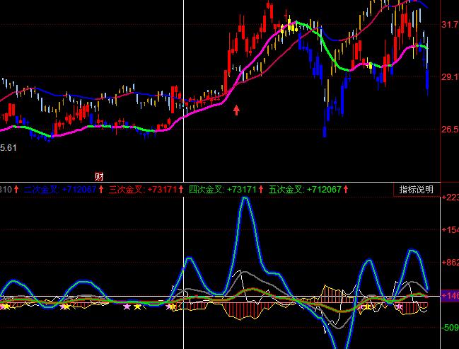Viewport: 459px width, 349px height.
Task: Click the purple highlighted +146 axis value
Action: pyautogui.click(x=449, y=294)
